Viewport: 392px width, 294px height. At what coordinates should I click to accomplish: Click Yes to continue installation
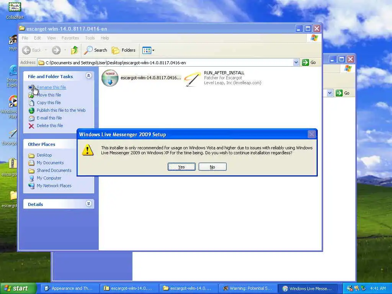(x=181, y=167)
